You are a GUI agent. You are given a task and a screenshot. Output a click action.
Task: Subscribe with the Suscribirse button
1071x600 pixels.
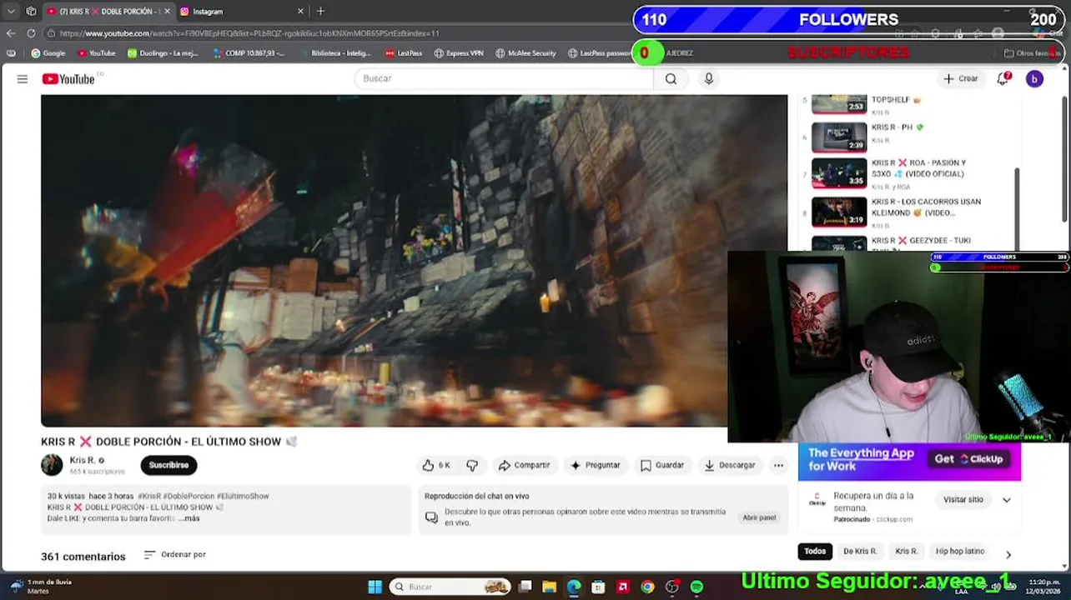(x=168, y=465)
